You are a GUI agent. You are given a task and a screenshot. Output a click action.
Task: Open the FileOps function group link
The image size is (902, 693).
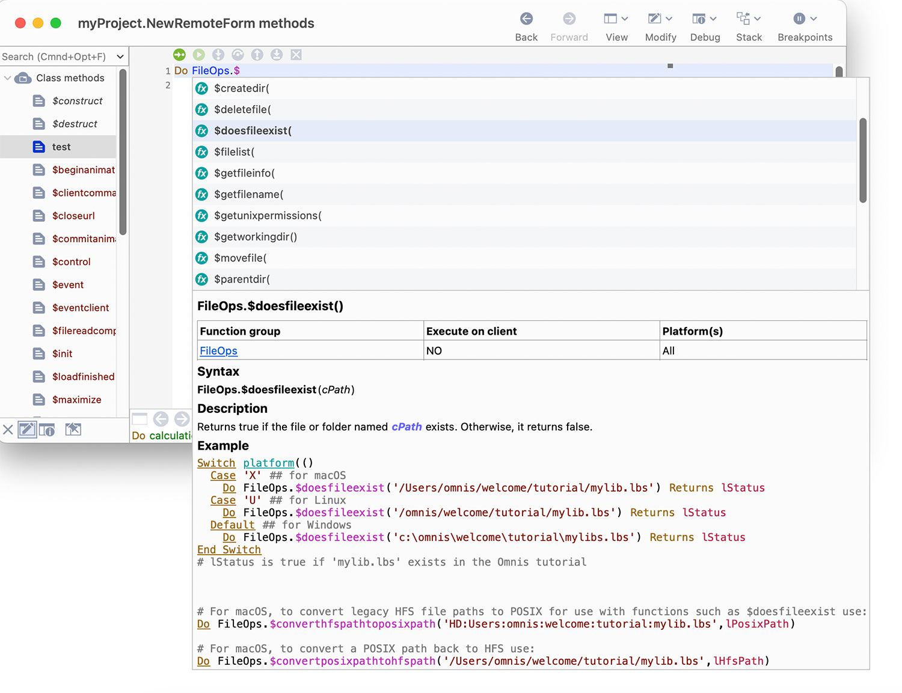(x=218, y=350)
